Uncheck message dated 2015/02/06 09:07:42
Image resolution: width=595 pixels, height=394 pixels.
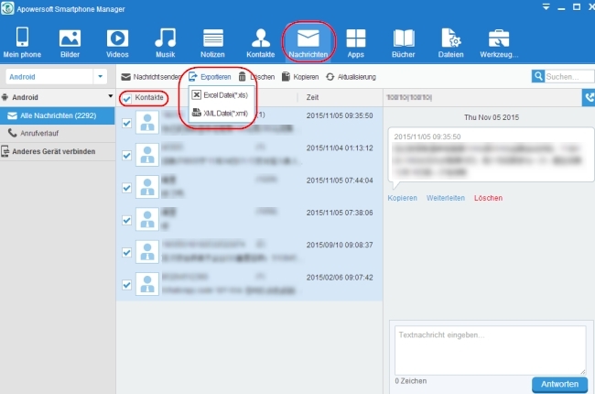[126, 285]
